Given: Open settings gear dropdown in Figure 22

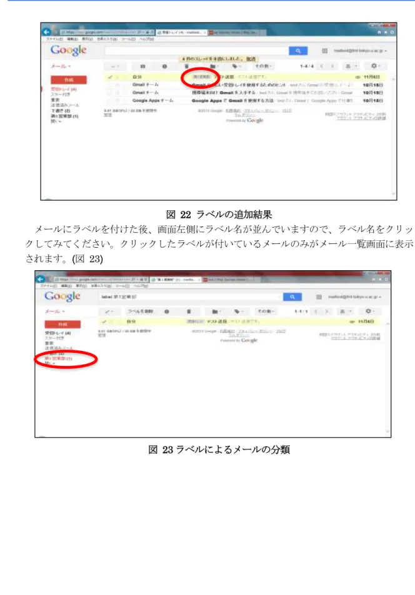Looking at the screenshot, I should tap(375, 66).
